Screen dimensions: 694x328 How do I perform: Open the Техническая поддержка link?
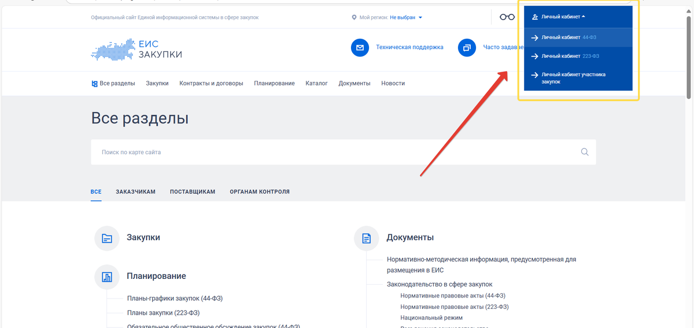click(x=409, y=47)
